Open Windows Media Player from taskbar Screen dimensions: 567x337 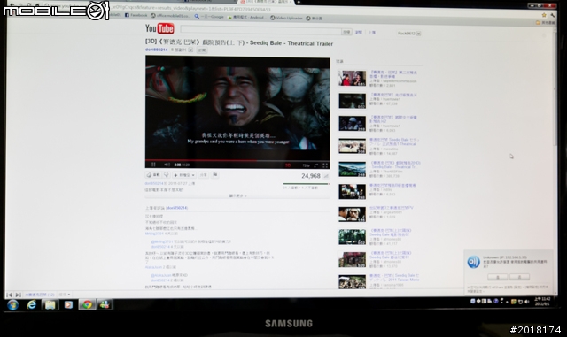[x=68, y=305]
